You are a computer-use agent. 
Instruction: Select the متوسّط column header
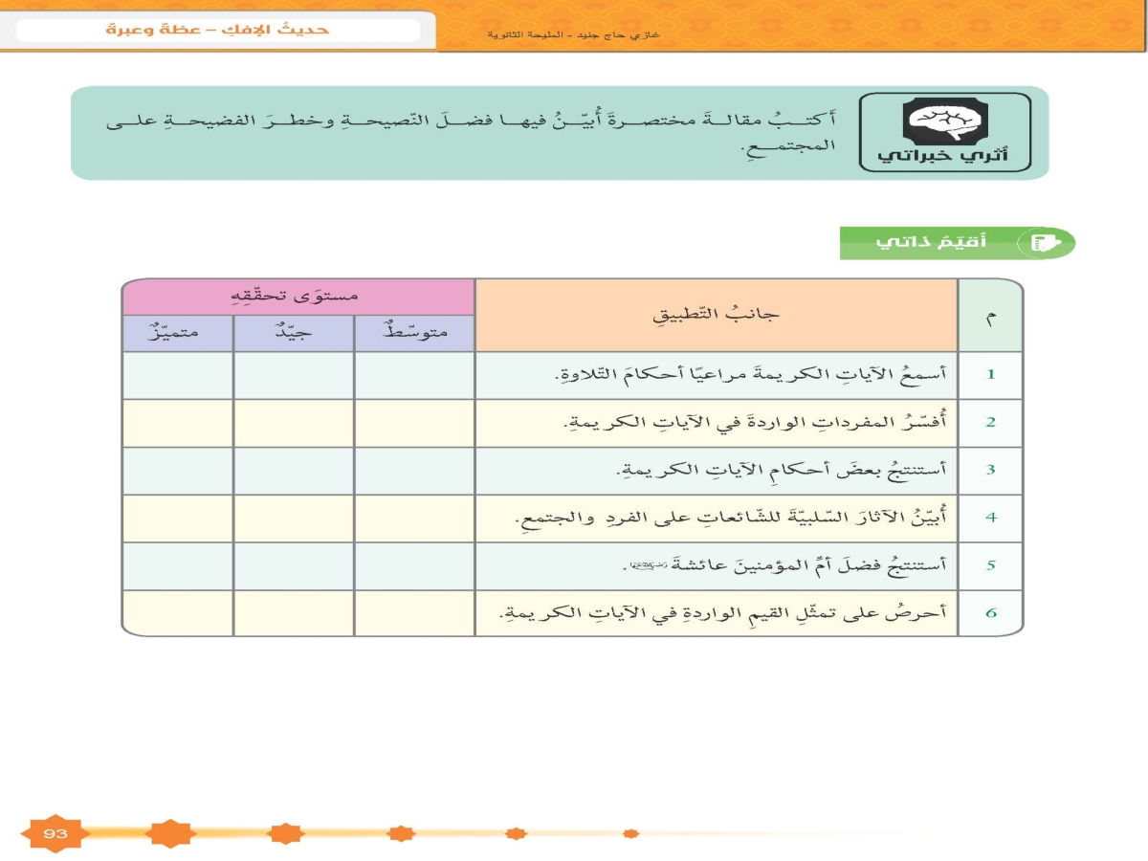pyautogui.click(x=414, y=334)
